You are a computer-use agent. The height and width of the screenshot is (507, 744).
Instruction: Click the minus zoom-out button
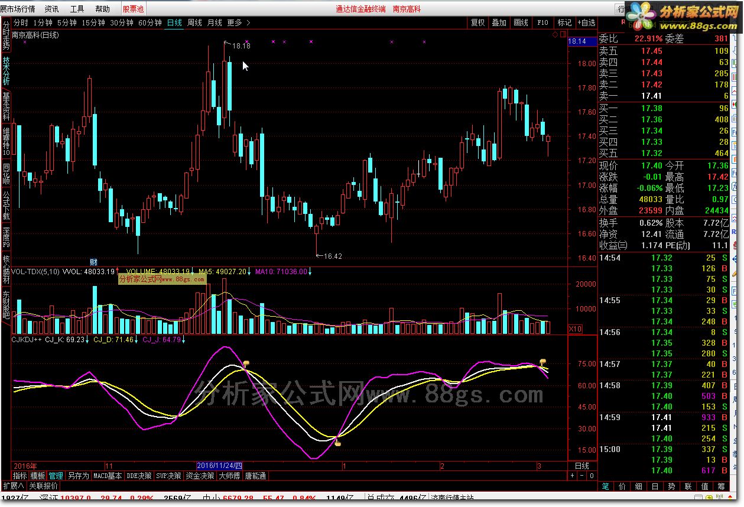coord(582,476)
